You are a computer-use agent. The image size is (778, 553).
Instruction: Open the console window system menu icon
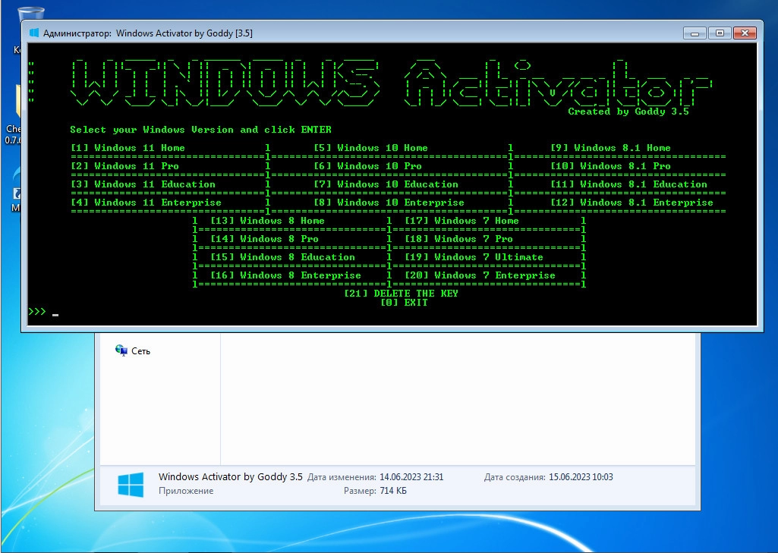pyautogui.click(x=34, y=33)
